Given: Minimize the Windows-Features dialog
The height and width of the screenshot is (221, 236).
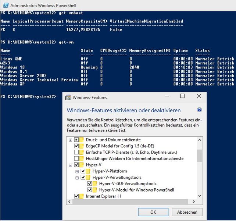Looking at the screenshot, I should (167, 96).
